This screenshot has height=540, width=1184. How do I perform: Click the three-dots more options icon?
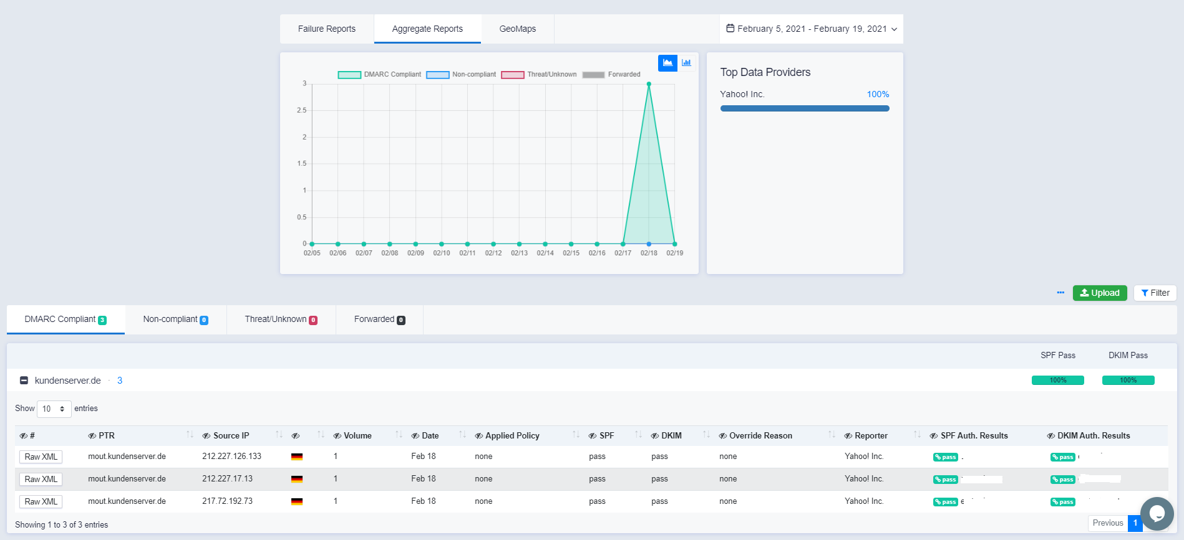(1060, 293)
